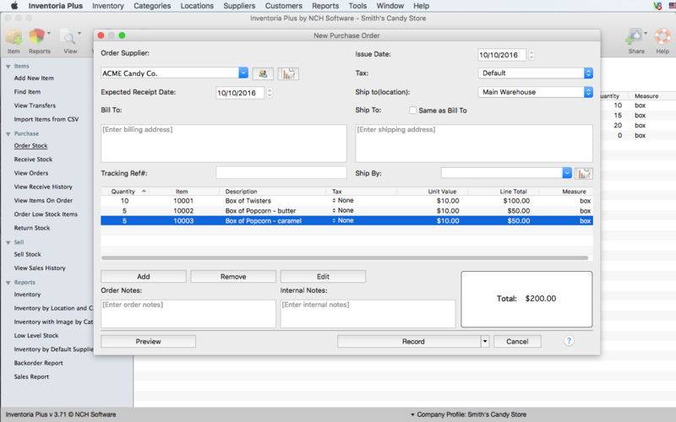Click Add New Item in the sidebar
Screen dimensions: 676x422
tap(34, 78)
